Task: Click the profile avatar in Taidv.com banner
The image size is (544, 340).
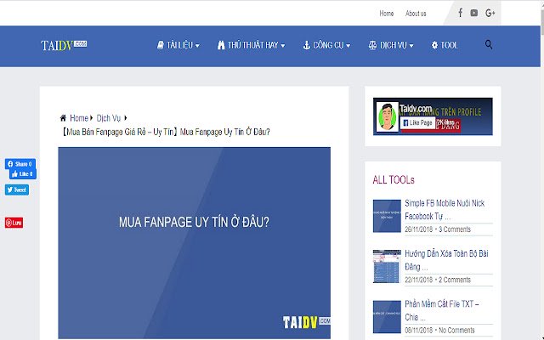Action: click(388, 116)
